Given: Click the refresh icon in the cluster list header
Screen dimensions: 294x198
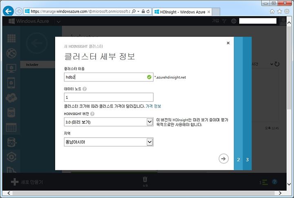Looking at the screenshot, I should [277, 64].
